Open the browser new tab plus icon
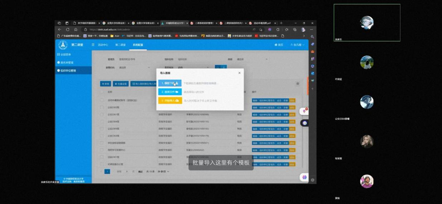 pyautogui.click(x=281, y=23)
